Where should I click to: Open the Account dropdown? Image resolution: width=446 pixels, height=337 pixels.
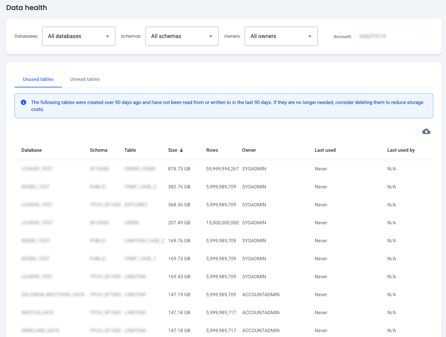391,36
